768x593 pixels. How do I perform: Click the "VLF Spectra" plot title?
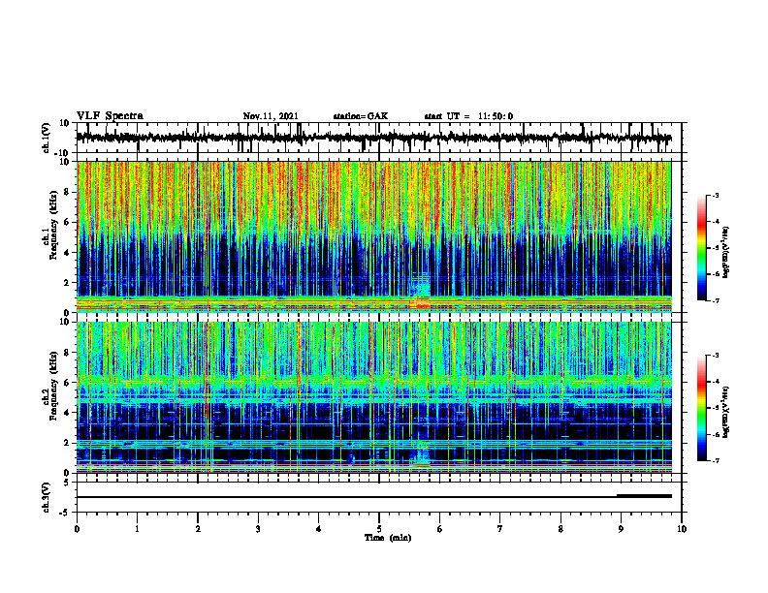tap(110, 116)
